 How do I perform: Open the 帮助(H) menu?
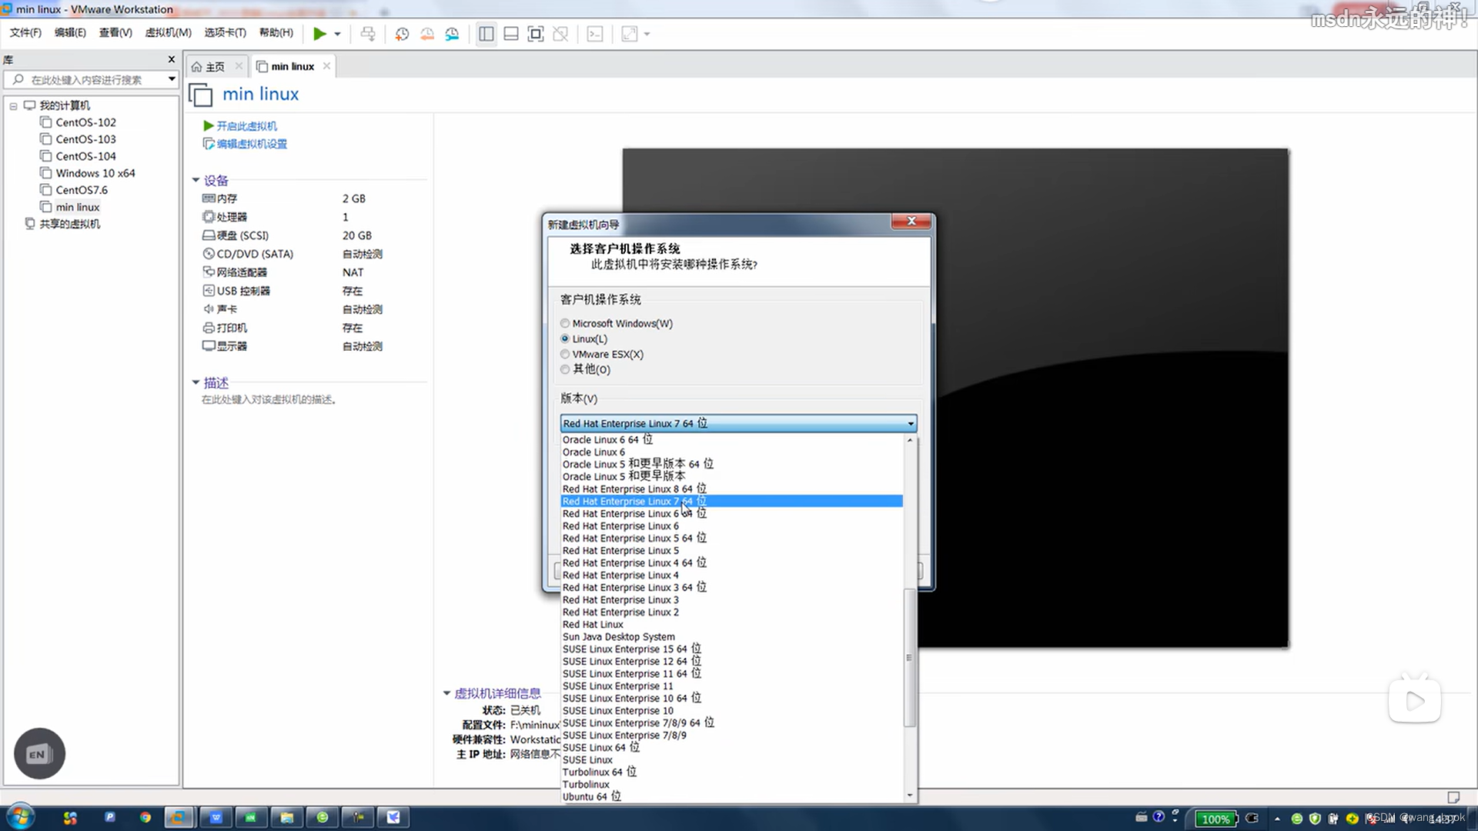tap(276, 32)
